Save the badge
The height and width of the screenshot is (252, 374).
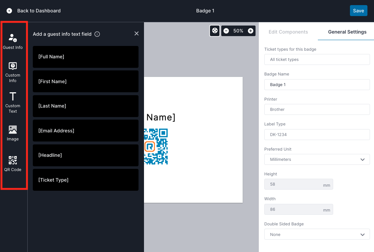pyautogui.click(x=358, y=11)
